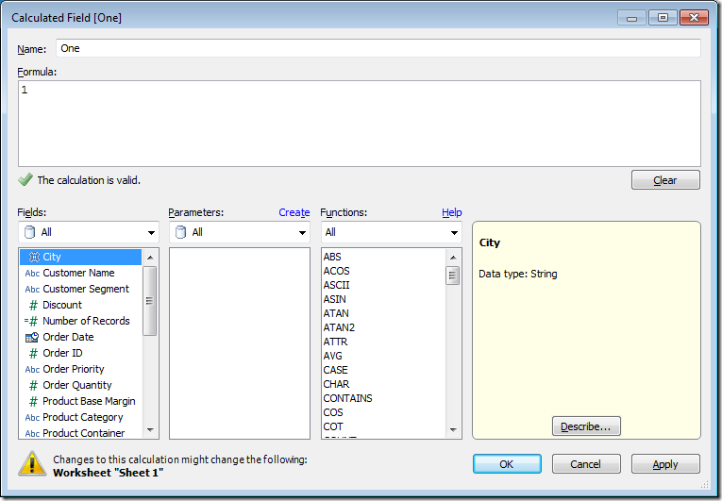Minimize the Calculated Field dialog
The width and height of the screenshot is (722, 501).
tap(631, 18)
